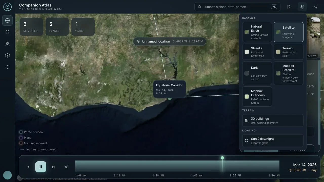Click the Focused moment legend entry

click(x=33, y=143)
